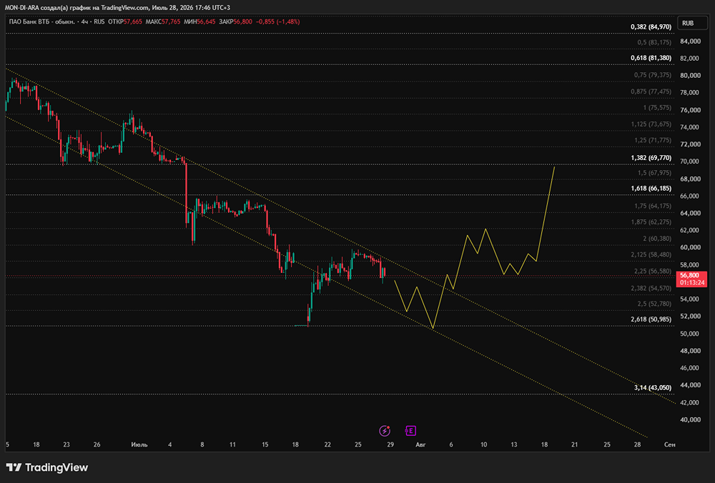Click the red 56,800 current price label
Screen dimensions: 715x483
click(689, 275)
